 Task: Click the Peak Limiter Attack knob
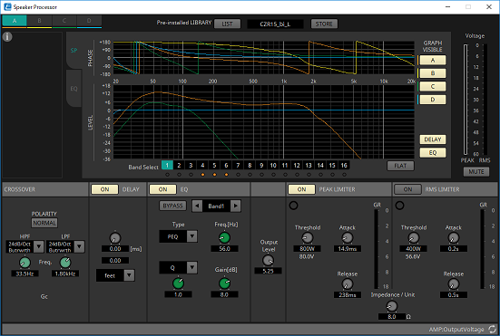click(x=348, y=237)
